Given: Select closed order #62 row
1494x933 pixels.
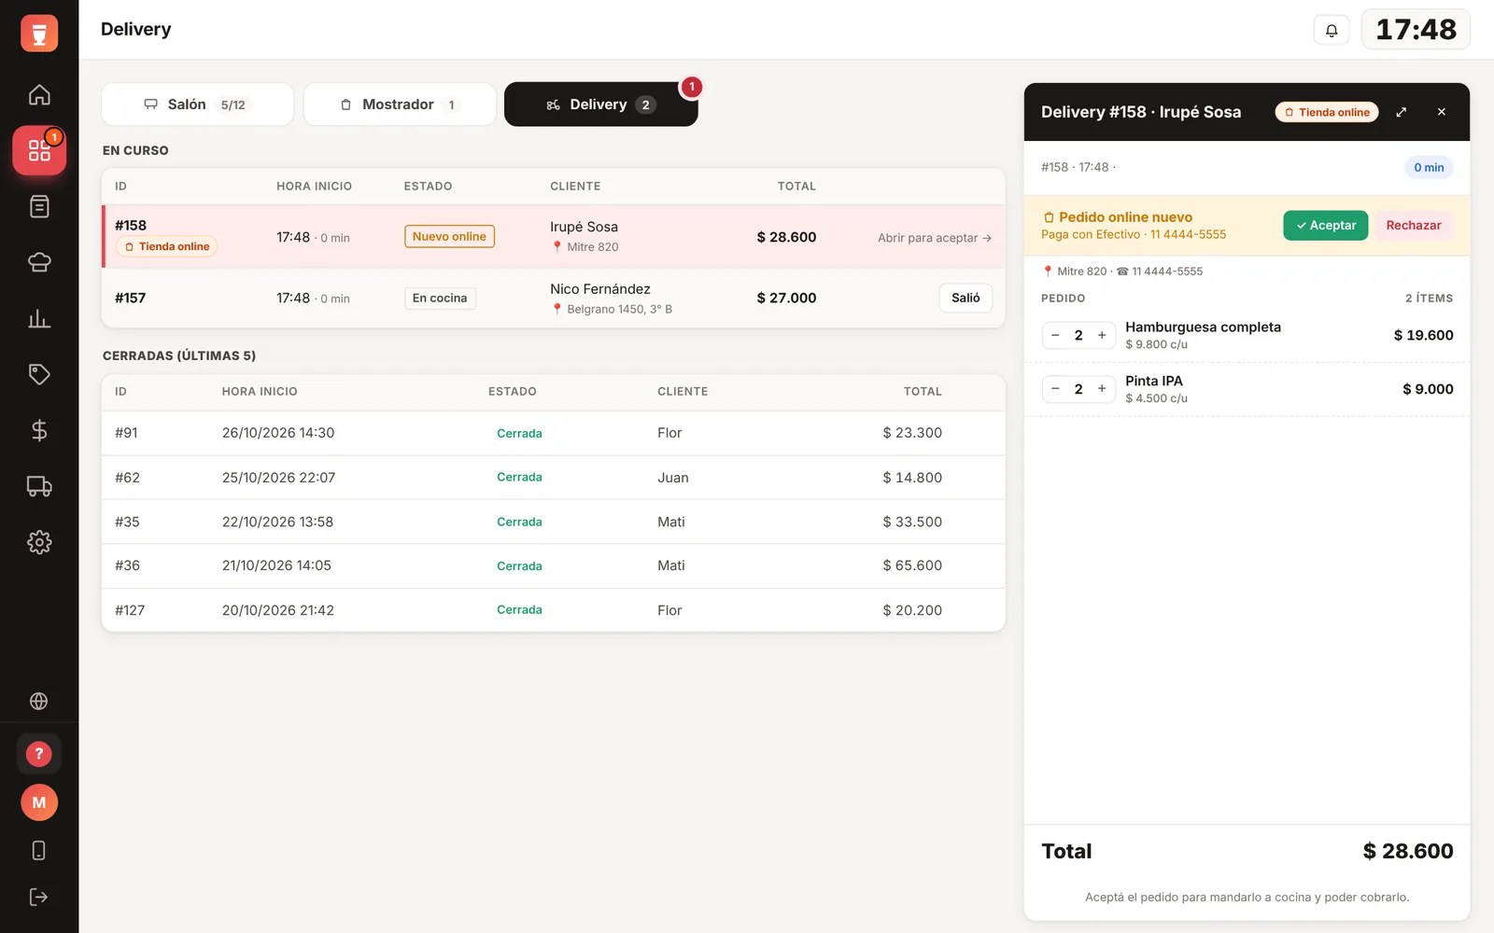Looking at the screenshot, I should [x=554, y=478].
